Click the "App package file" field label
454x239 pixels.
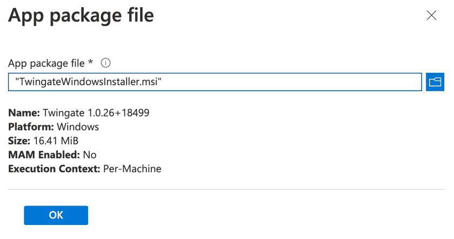pyautogui.click(x=46, y=63)
